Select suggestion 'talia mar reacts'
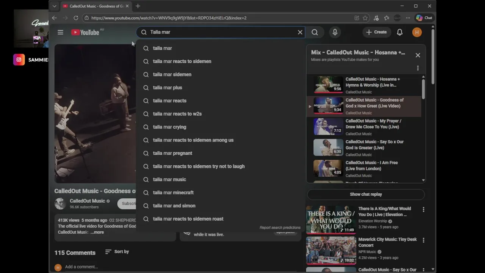Screen dimensions: 485x273 220,101
